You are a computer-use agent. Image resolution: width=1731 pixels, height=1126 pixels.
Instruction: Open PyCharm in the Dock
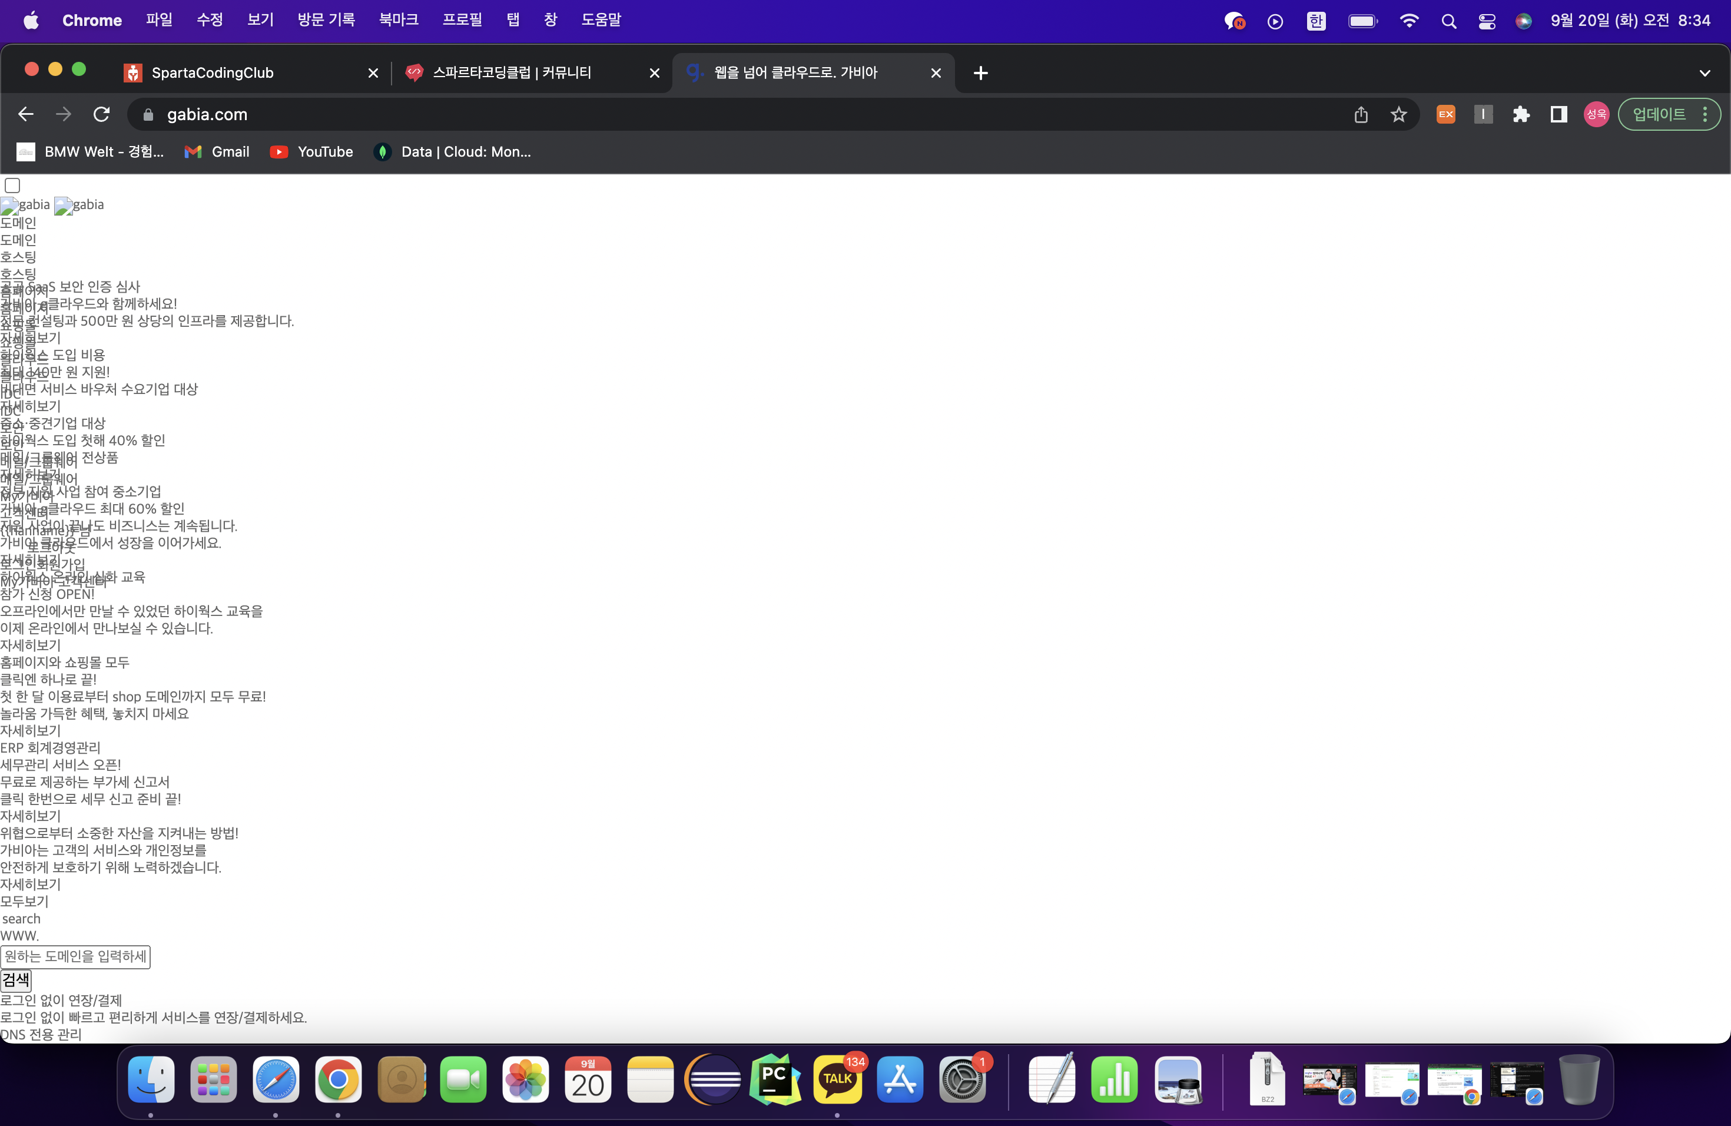click(x=775, y=1079)
